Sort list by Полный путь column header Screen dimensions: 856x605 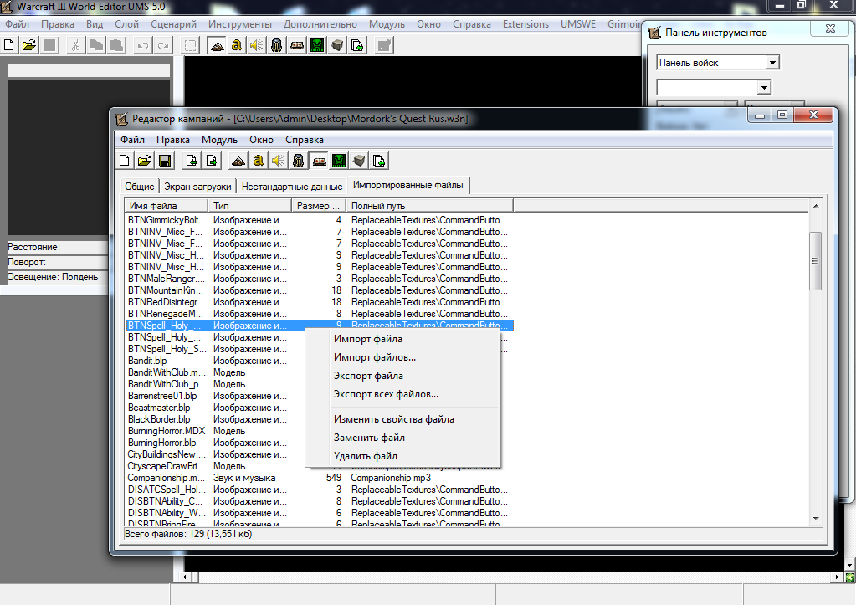pyautogui.click(x=429, y=206)
